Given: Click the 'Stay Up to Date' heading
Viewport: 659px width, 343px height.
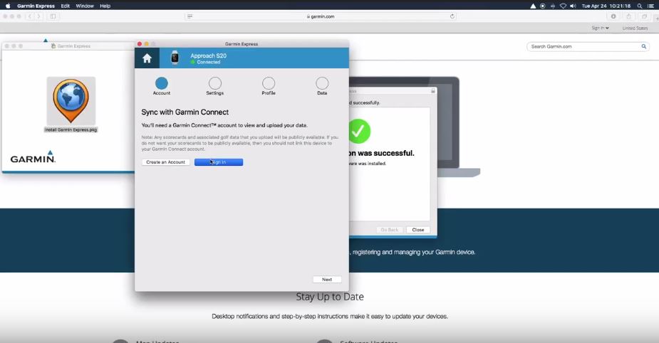Looking at the screenshot, I should point(330,297).
